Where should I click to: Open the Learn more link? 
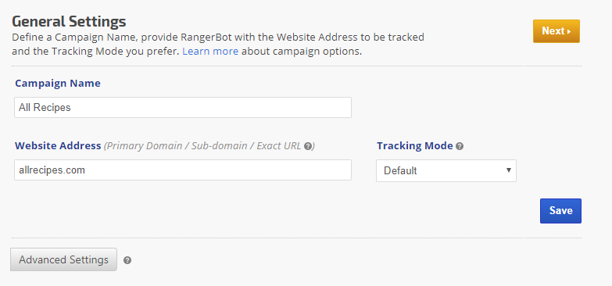coord(210,51)
